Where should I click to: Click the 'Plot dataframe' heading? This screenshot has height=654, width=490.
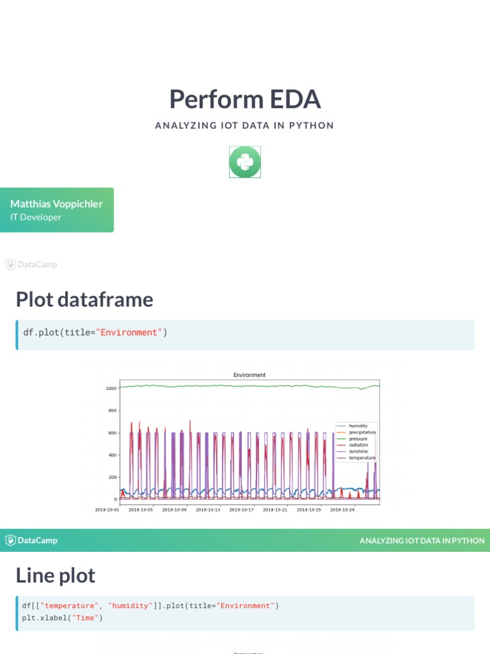84,299
